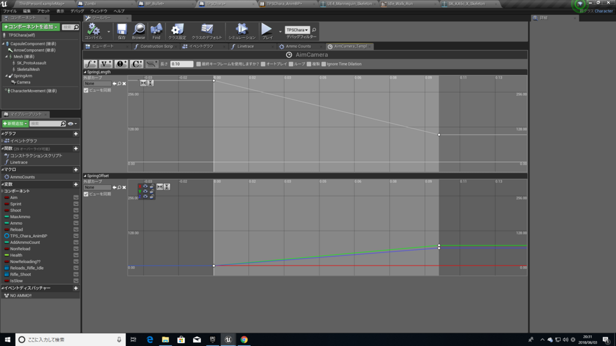The height and width of the screenshot is (346, 616).
Task: Open Chrome from Windows taskbar
Action: pyautogui.click(x=244, y=340)
